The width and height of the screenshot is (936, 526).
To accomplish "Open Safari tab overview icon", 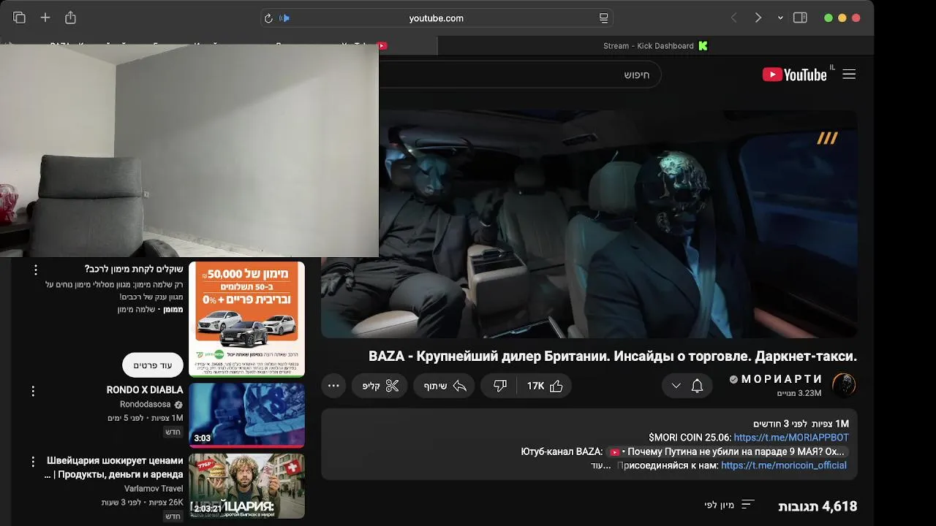I will click(x=19, y=18).
